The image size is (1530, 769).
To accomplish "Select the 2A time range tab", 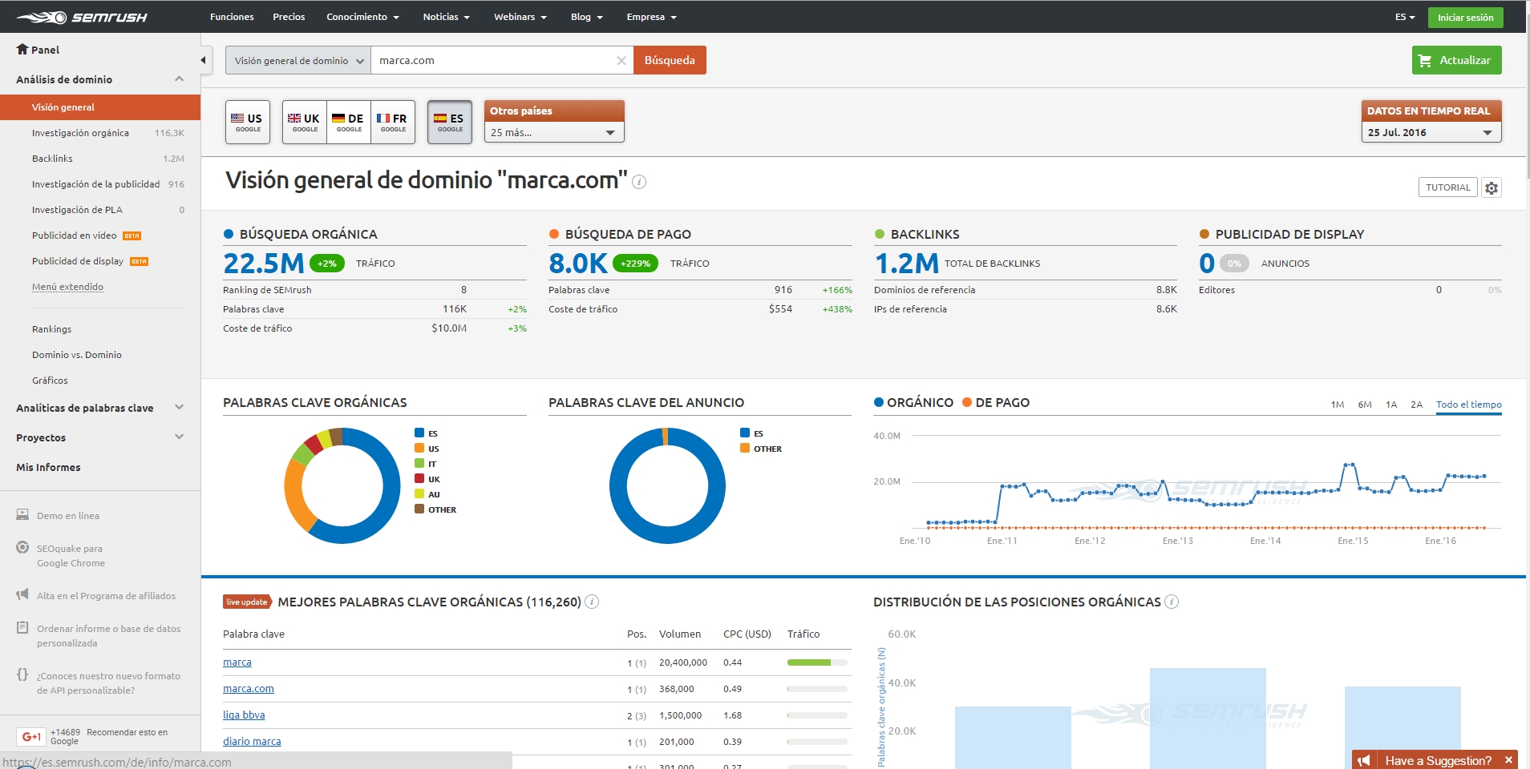I will [x=1417, y=405].
